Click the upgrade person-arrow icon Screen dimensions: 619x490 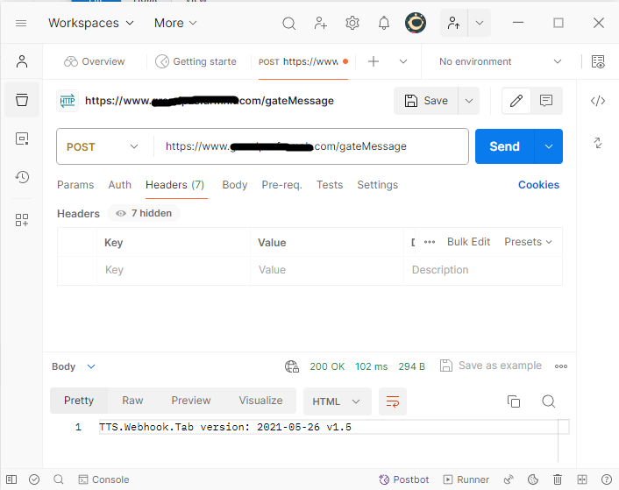tap(453, 24)
